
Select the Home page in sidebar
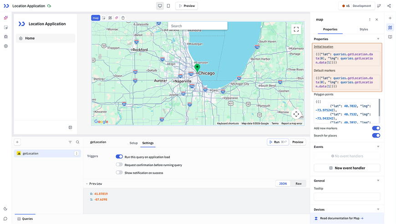46,38
